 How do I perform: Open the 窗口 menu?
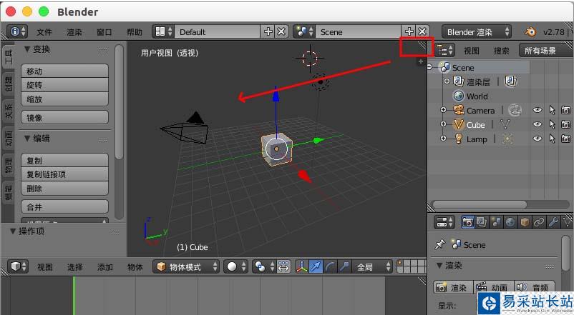[104, 32]
